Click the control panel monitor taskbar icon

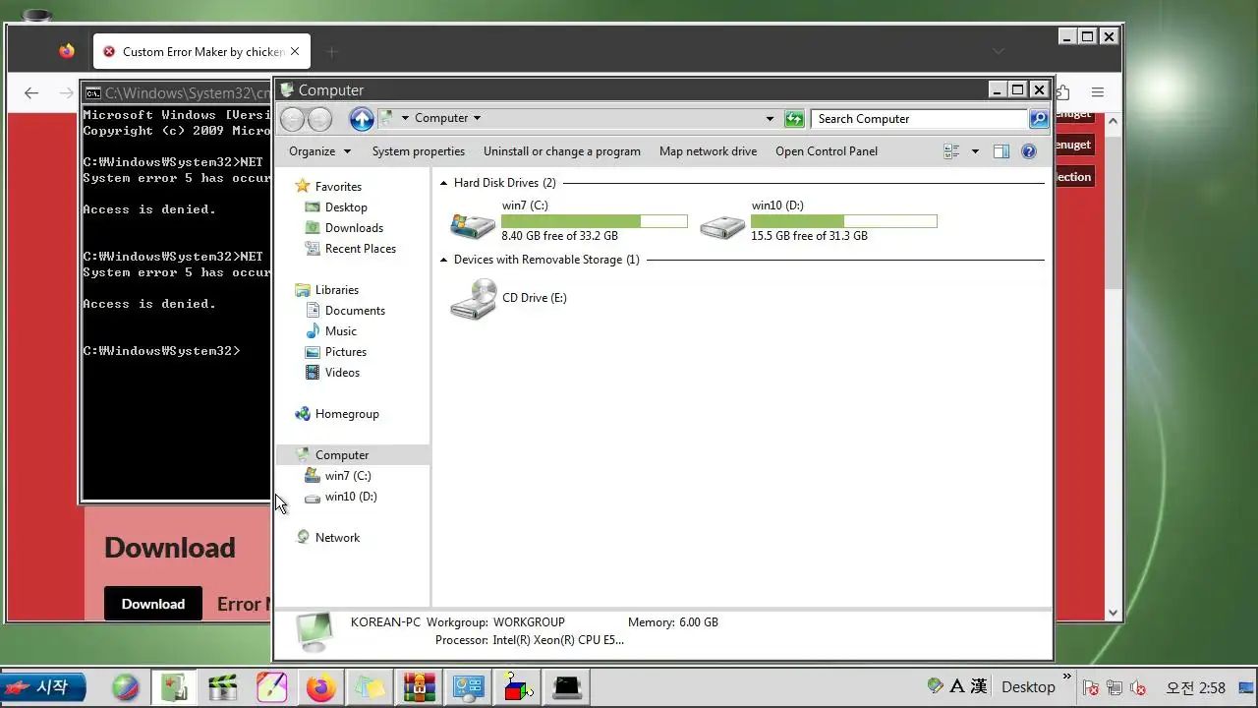point(468,687)
